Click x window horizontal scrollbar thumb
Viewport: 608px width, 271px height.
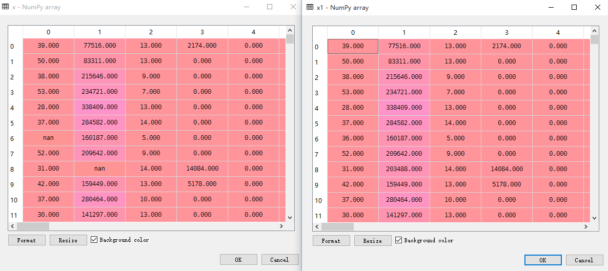point(33,226)
